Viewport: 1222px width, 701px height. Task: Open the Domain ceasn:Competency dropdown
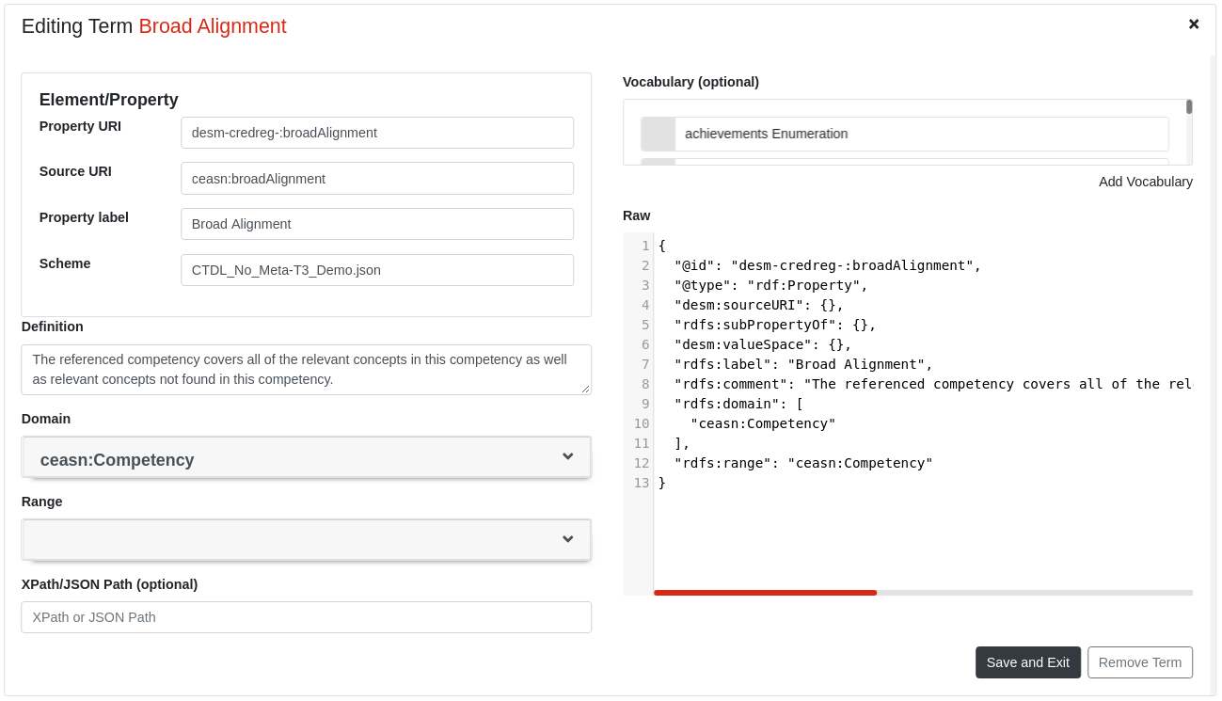click(x=306, y=459)
